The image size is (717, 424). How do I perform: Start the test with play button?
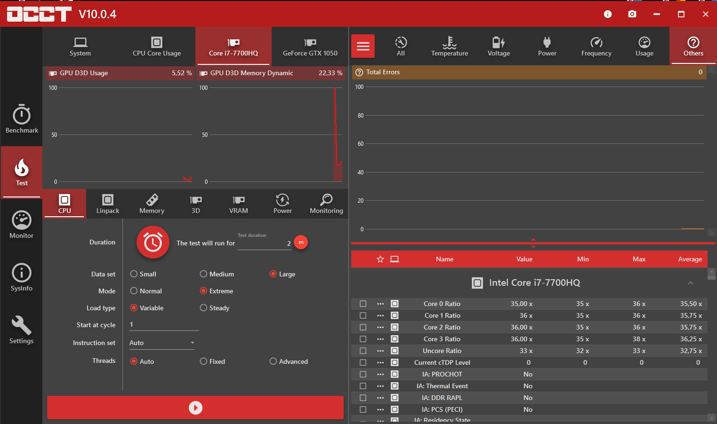(195, 408)
